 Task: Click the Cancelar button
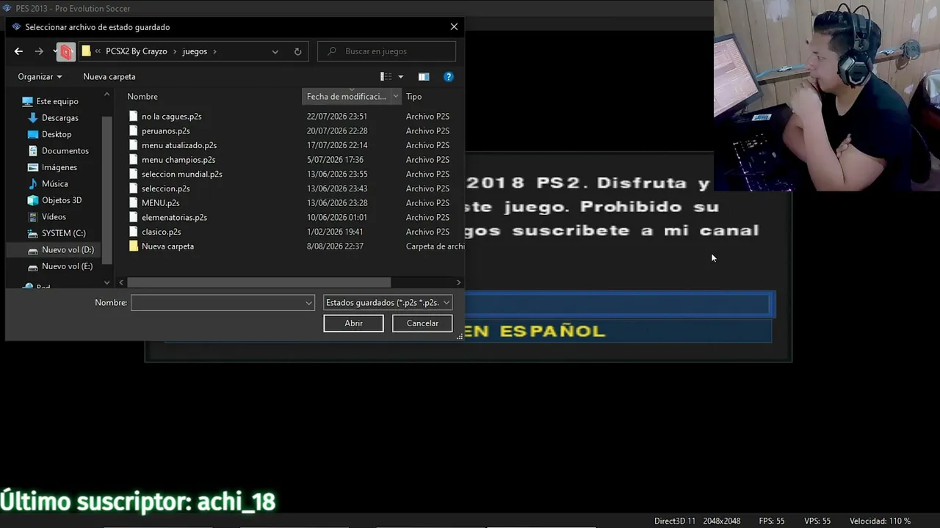(x=422, y=323)
